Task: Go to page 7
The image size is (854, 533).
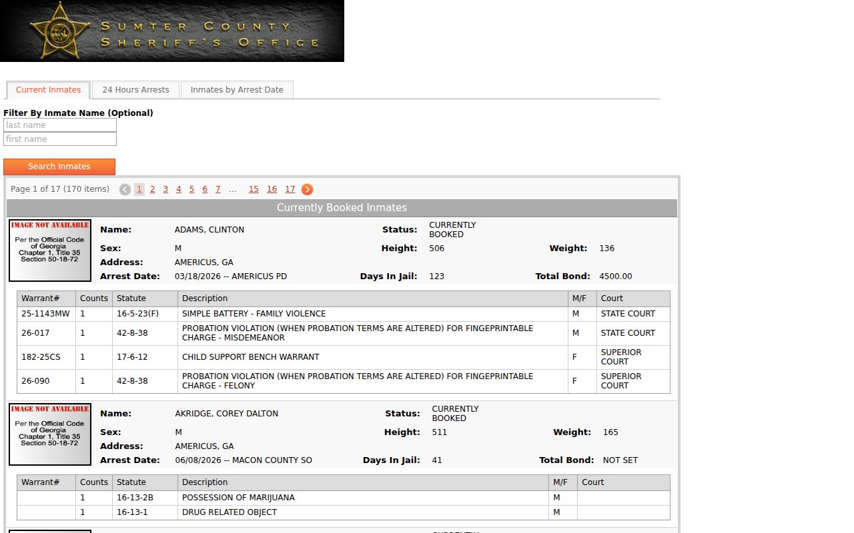Action: point(218,189)
